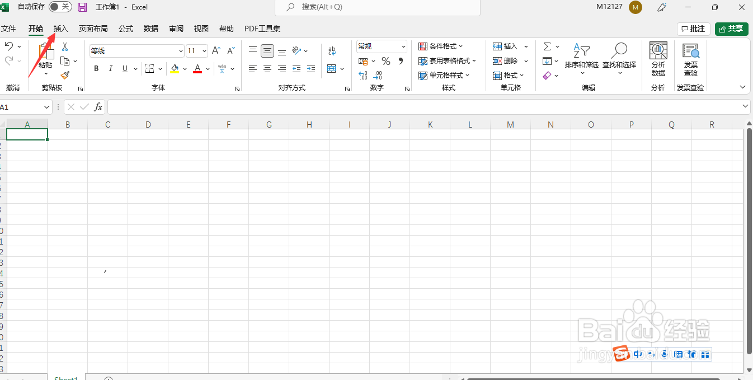Open 单元格样式 cell styles menu

pos(444,76)
